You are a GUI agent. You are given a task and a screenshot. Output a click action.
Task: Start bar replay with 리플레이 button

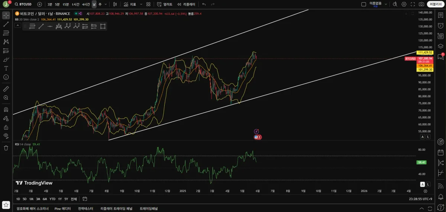[186, 4]
